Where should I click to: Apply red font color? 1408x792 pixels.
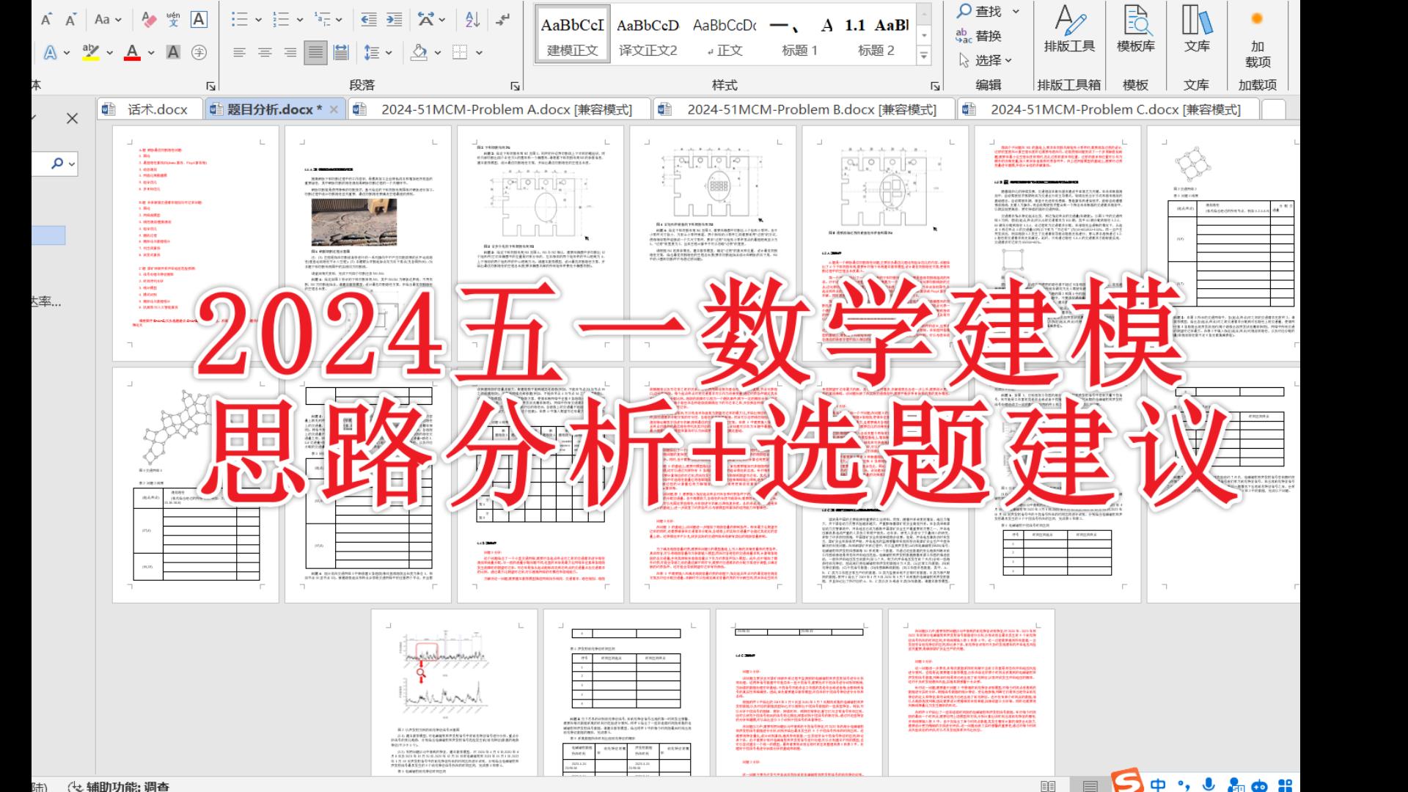(x=132, y=52)
